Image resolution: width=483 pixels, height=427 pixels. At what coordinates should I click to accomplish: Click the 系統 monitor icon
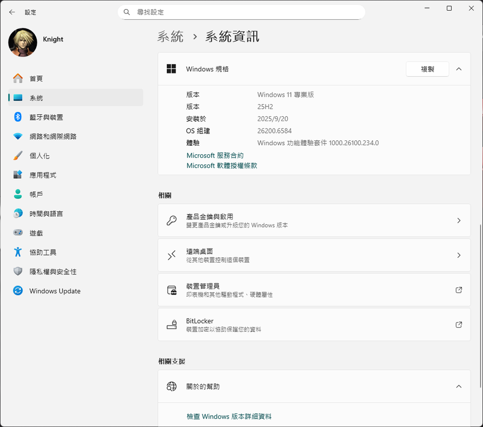[x=18, y=98]
